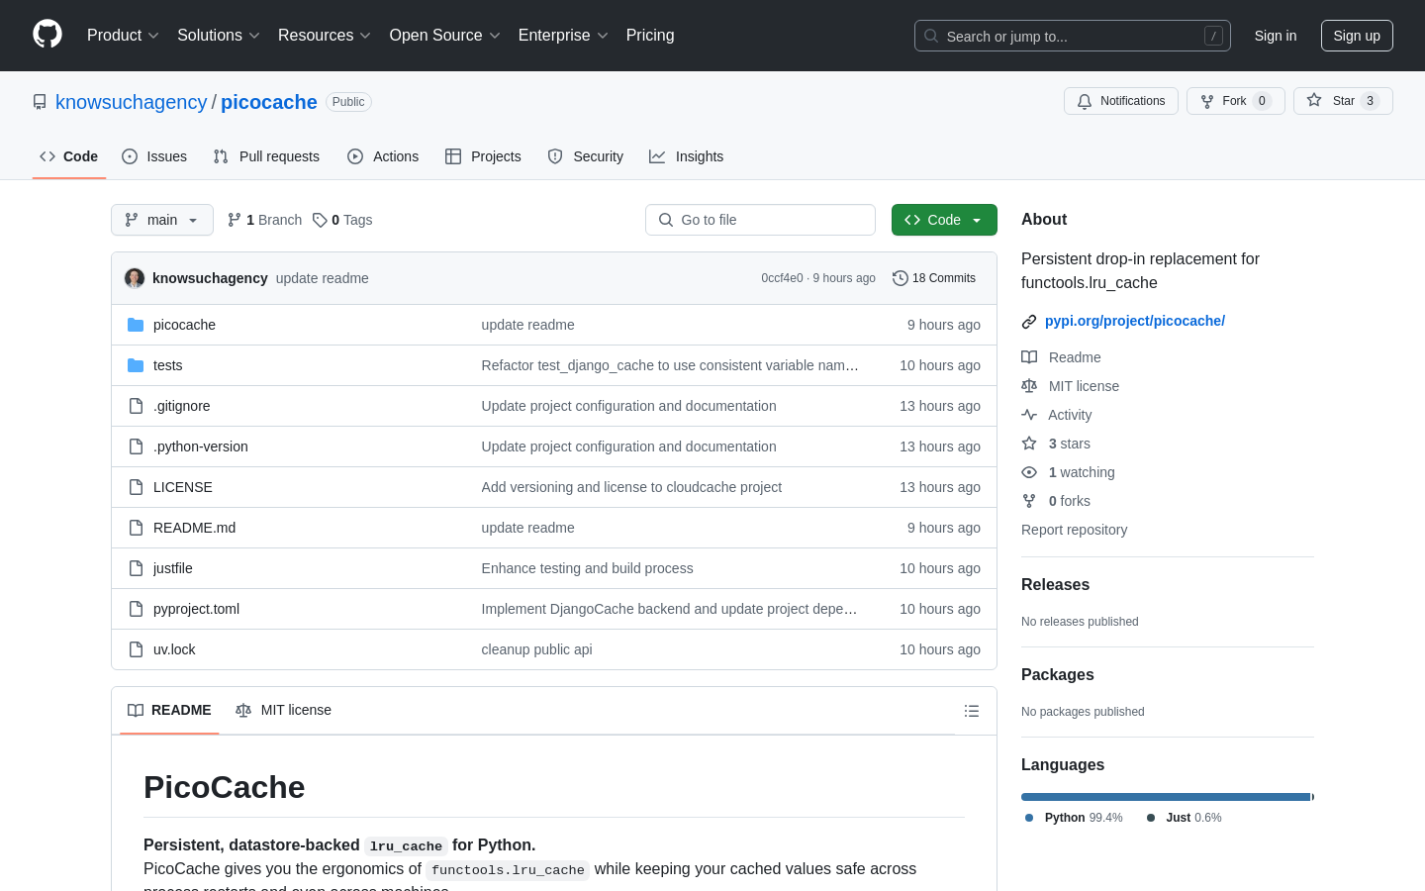
Task: Switch to the Insights tab
Action: pos(687,156)
